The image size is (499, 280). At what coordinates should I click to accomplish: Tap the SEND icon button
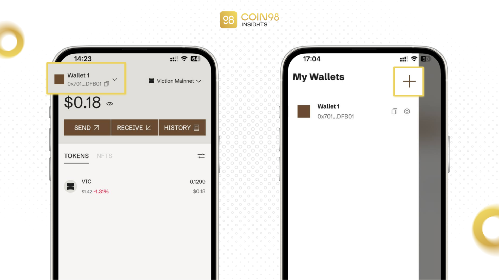click(87, 127)
